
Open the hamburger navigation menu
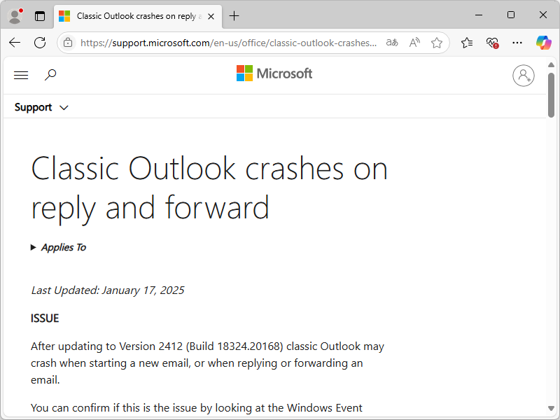21,75
